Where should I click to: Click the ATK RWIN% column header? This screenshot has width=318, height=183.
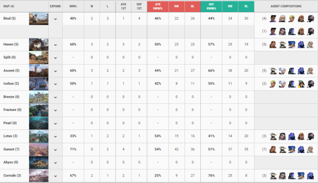click(x=158, y=7)
